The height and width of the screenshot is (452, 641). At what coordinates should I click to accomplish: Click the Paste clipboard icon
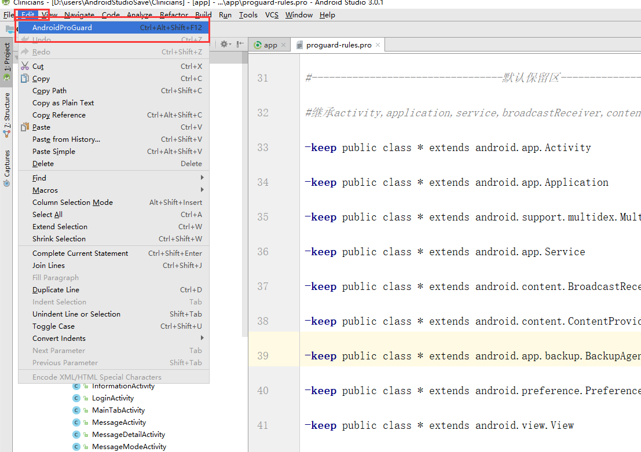click(25, 127)
